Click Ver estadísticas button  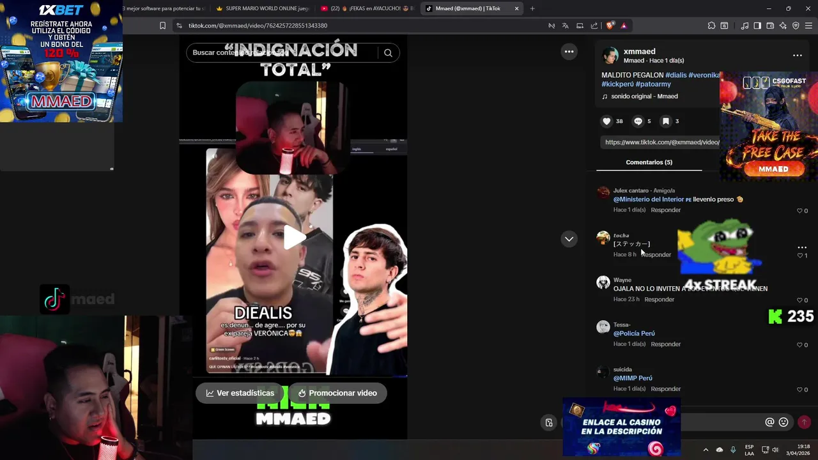[x=240, y=393]
